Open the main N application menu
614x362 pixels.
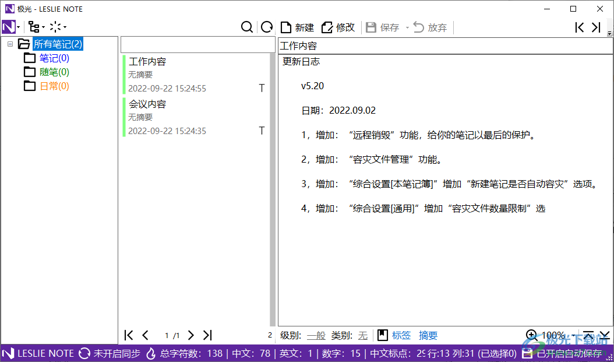coord(8,27)
